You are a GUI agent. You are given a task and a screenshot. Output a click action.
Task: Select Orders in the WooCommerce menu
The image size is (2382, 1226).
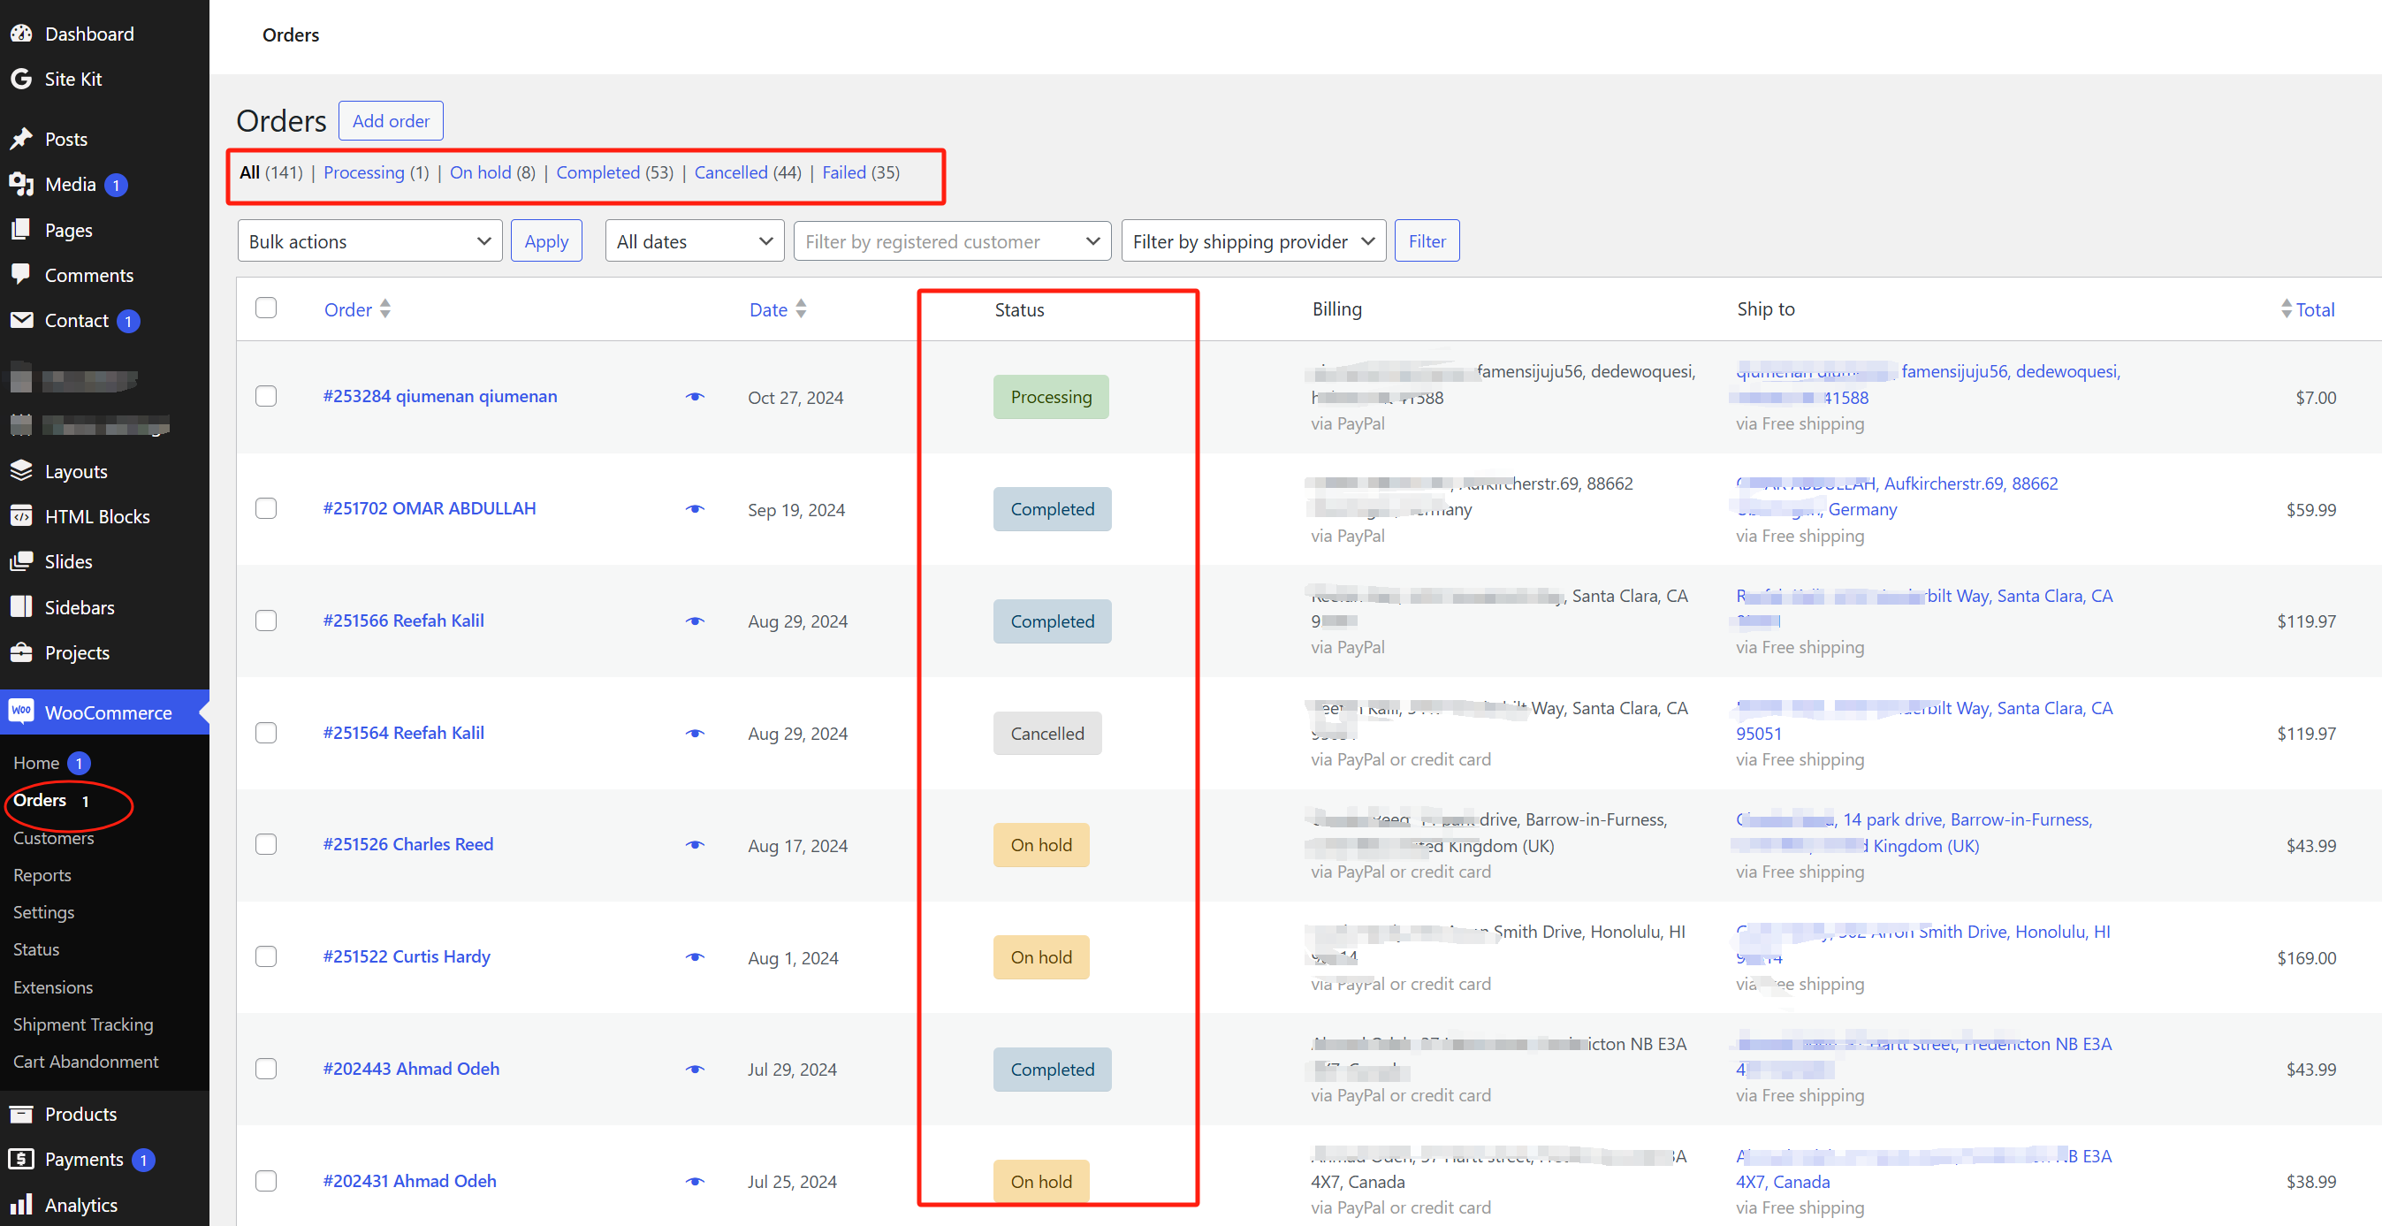[x=39, y=800]
